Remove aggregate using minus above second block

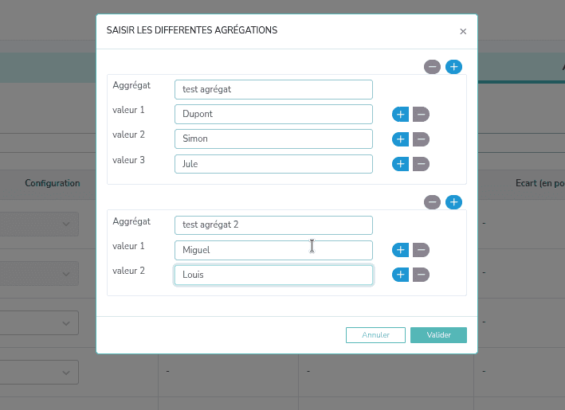click(x=433, y=202)
